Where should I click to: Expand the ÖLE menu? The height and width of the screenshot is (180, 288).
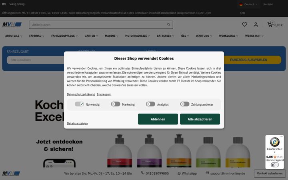(x=185, y=36)
